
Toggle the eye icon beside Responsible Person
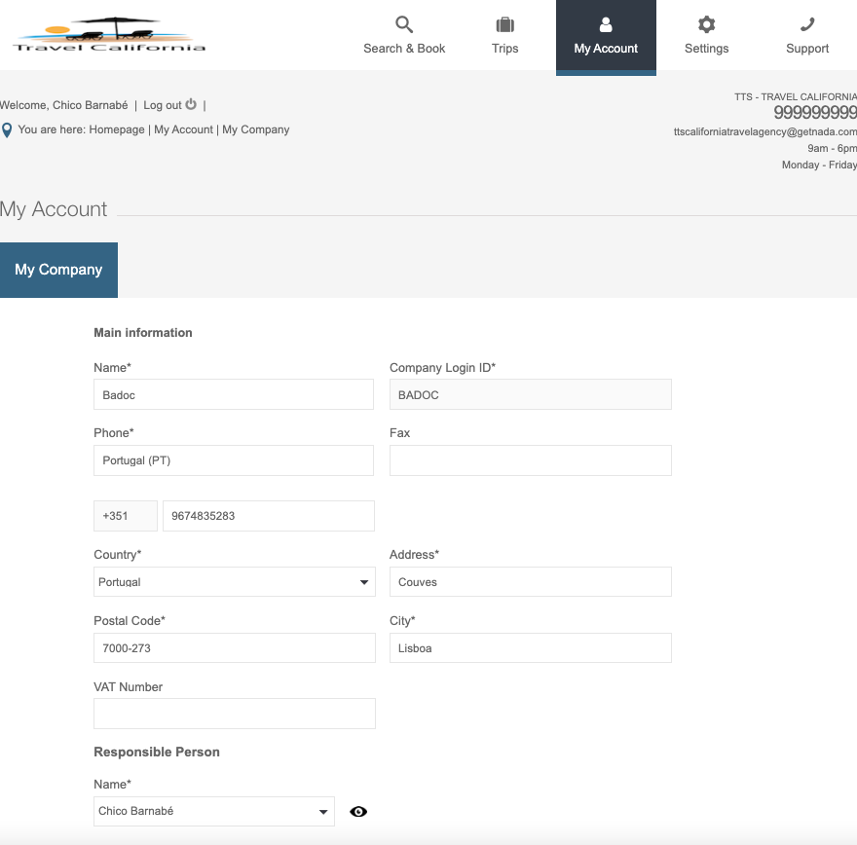coord(358,812)
